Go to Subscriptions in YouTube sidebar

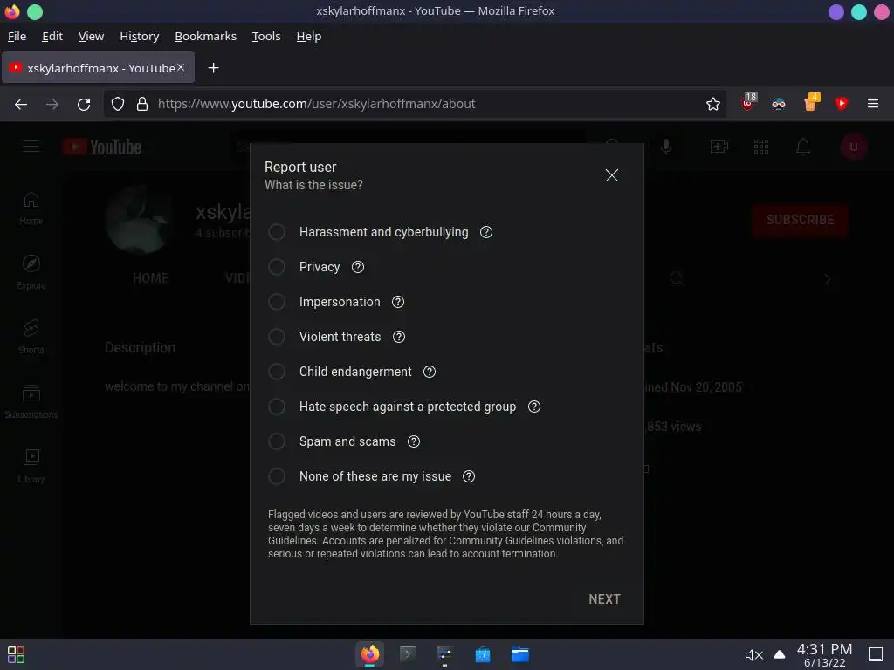[31, 402]
